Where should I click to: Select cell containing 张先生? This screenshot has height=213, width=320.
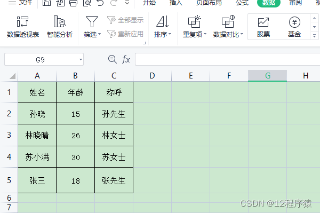114,180
